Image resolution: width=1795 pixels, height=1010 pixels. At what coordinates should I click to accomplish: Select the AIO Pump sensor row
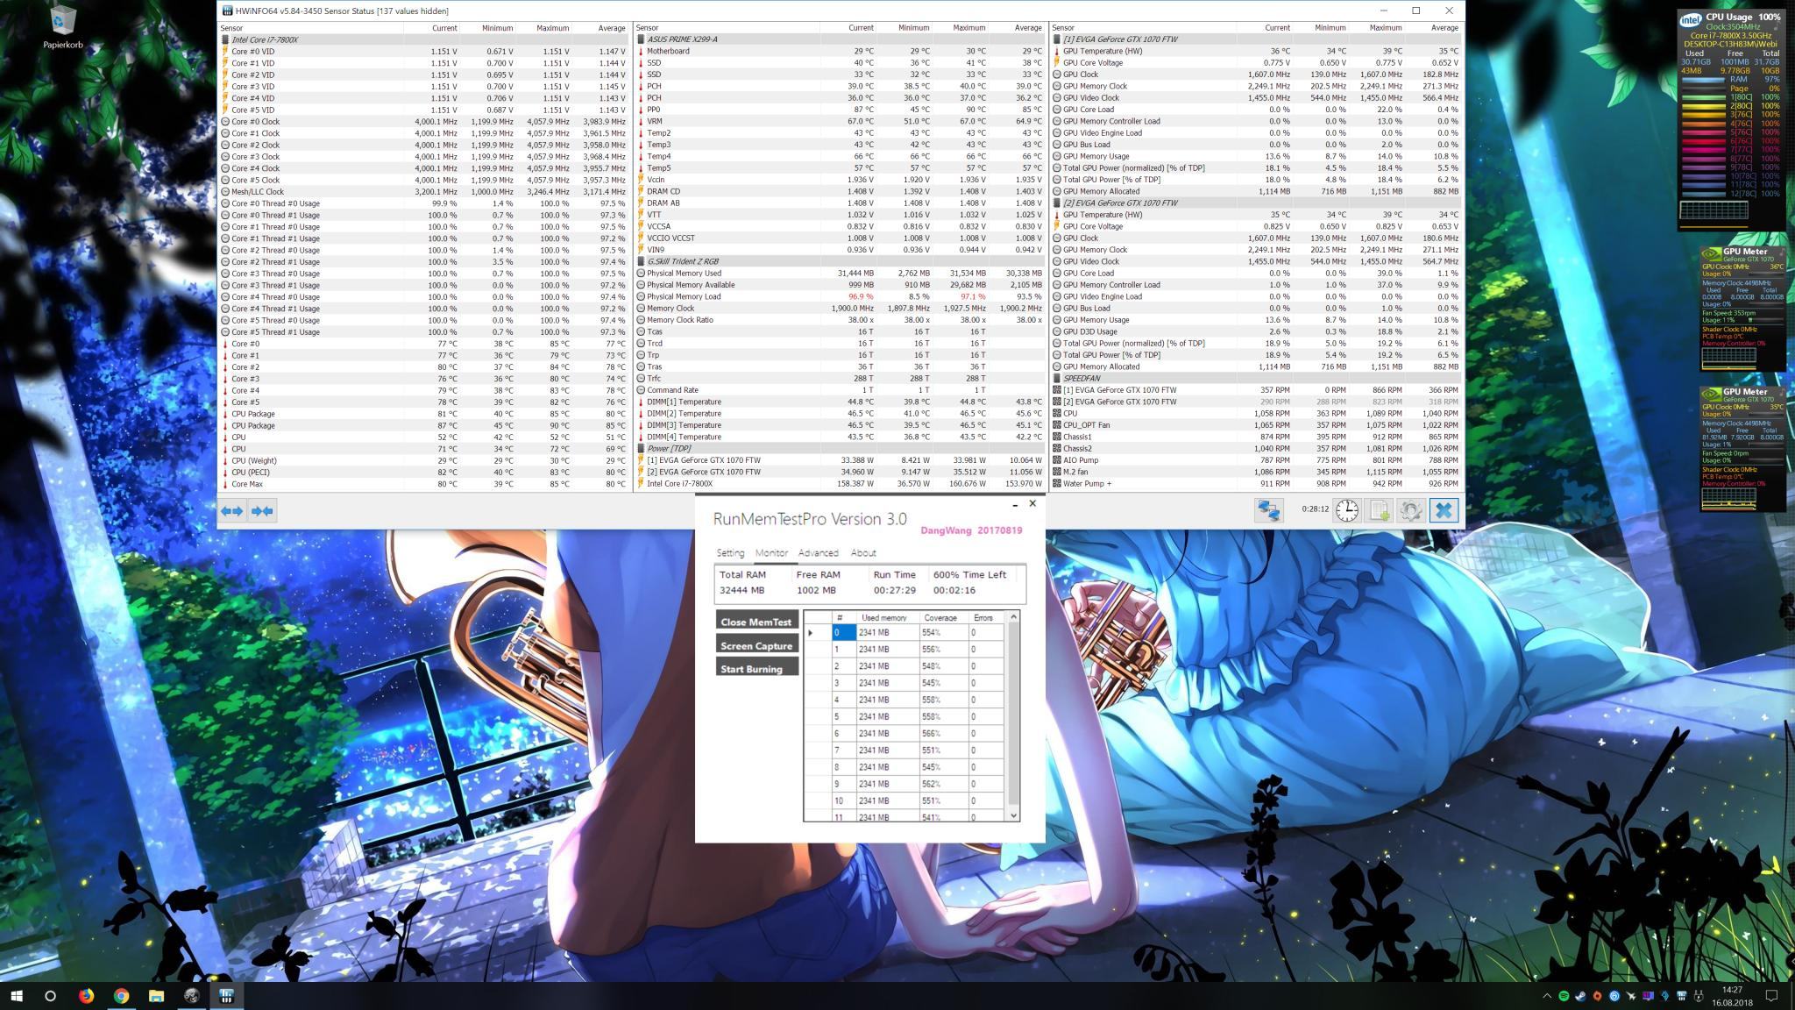[1257, 460]
